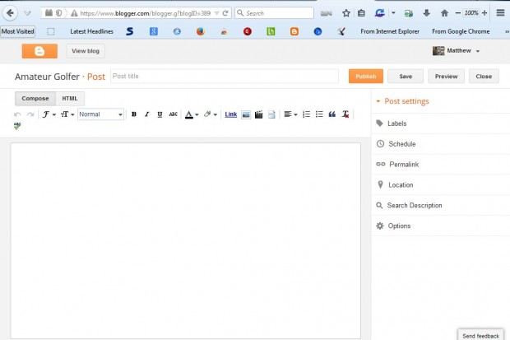
Task: Remove formatting with the Tx icon
Action: point(345,114)
